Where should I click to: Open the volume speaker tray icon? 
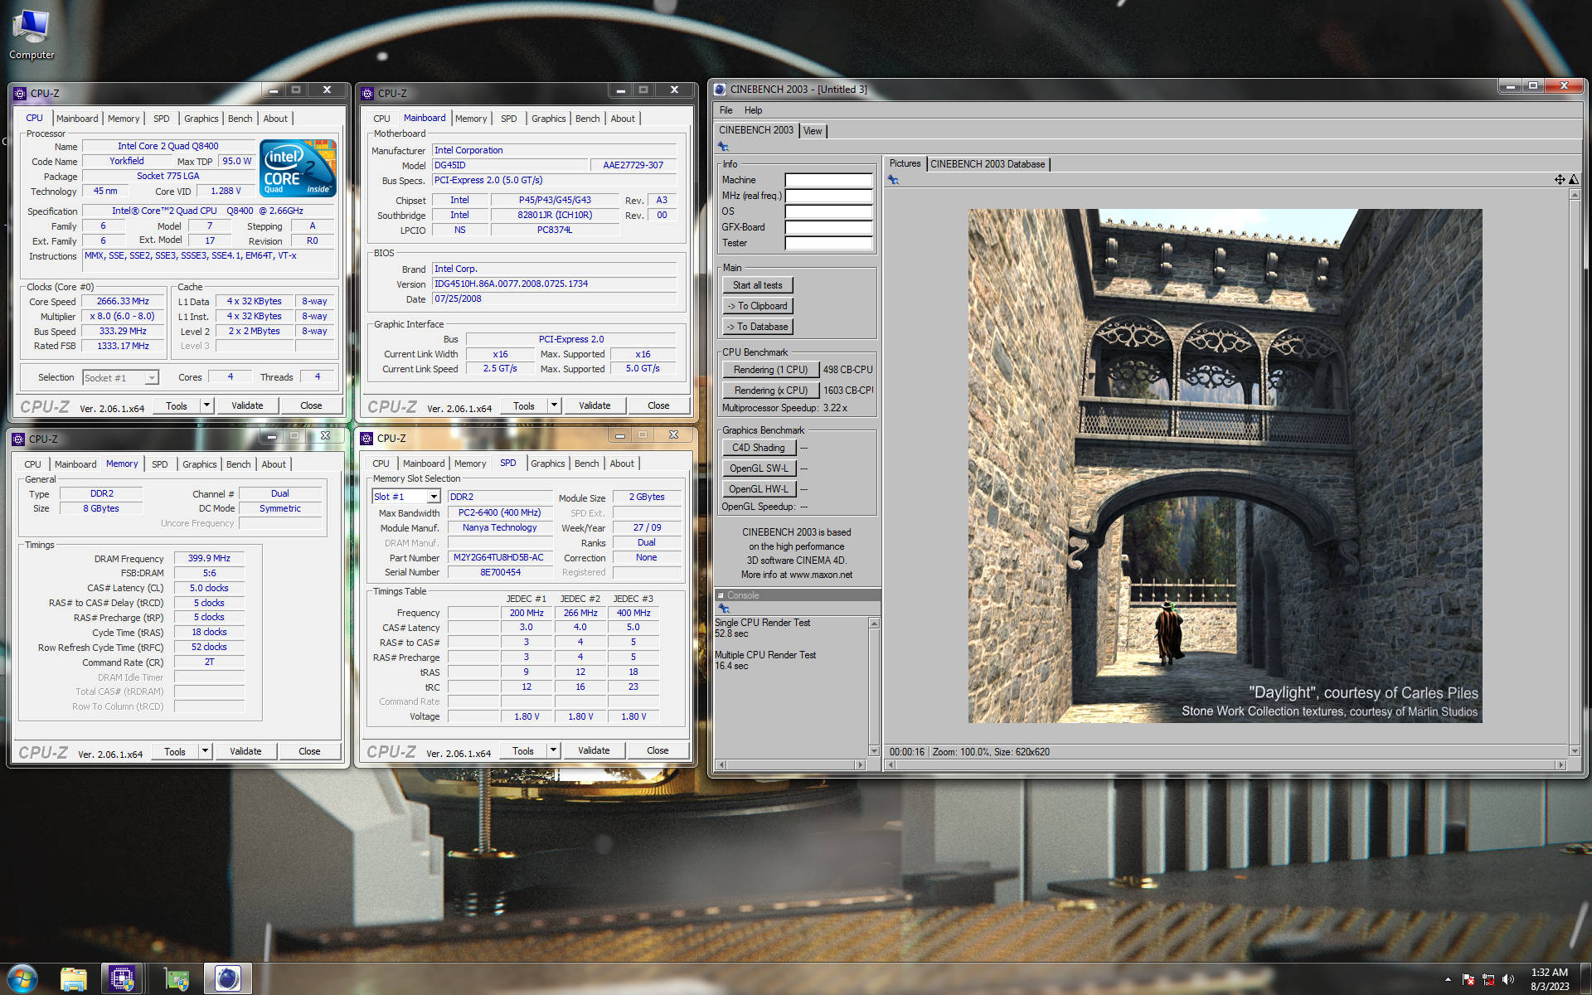click(1508, 979)
